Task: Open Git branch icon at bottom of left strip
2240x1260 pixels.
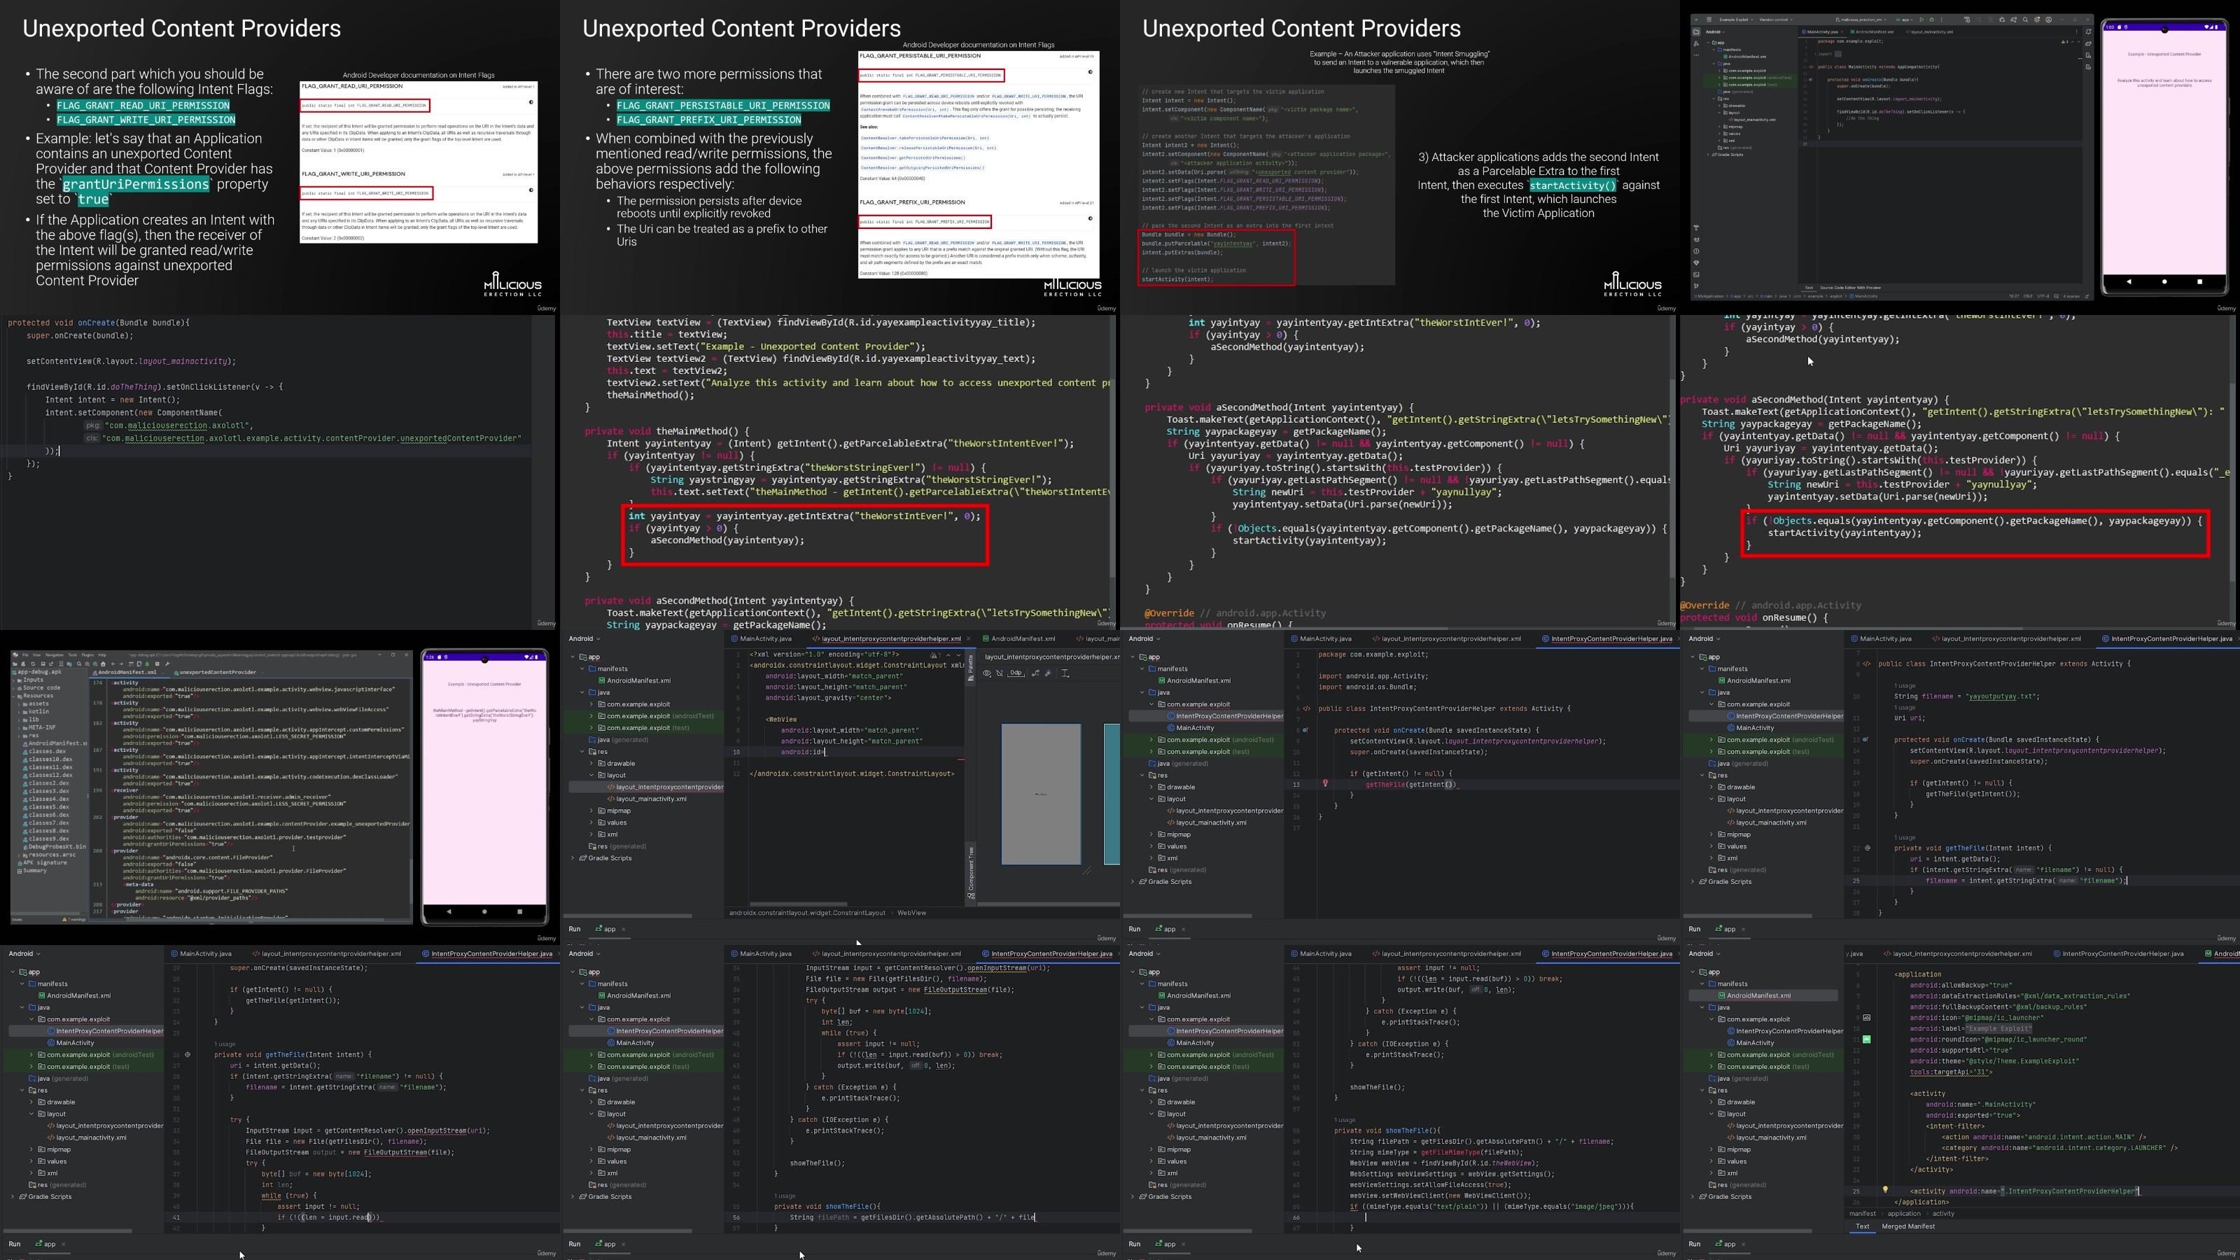Action: pos(1697,286)
